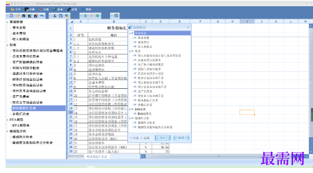Toggle 总成本费用估算表 checkbox in dialog

tap(135, 60)
